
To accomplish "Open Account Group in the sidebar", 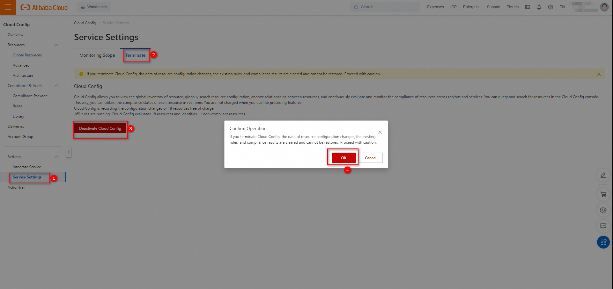I will [20, 137].
